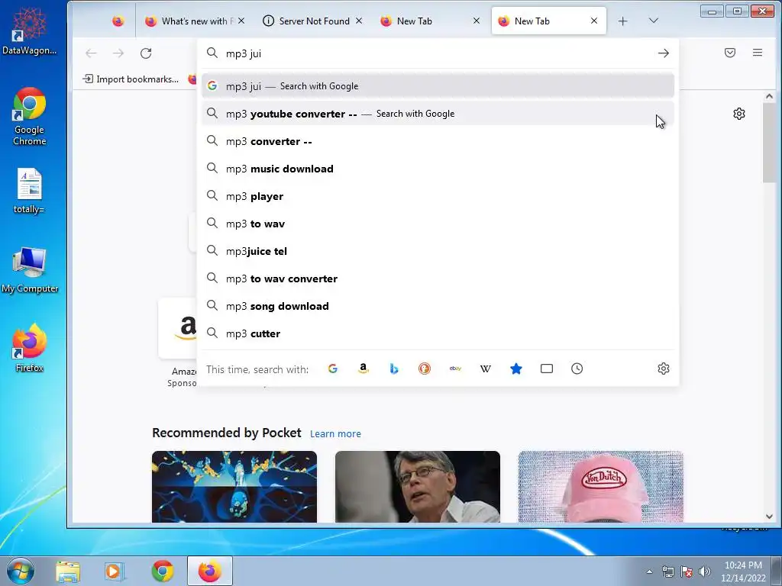Open Windows Explorer from taskbar

click(68, 571)
